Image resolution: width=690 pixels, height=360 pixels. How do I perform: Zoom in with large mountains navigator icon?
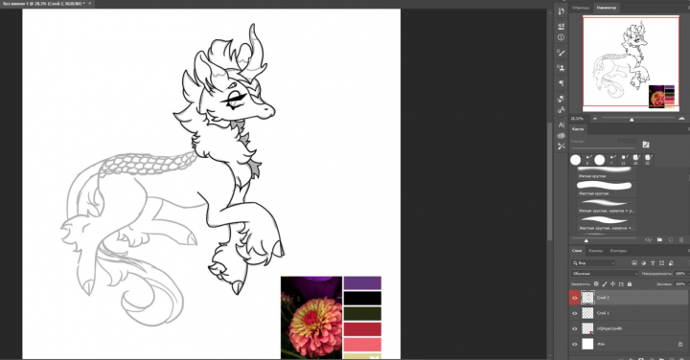[681, 118]
